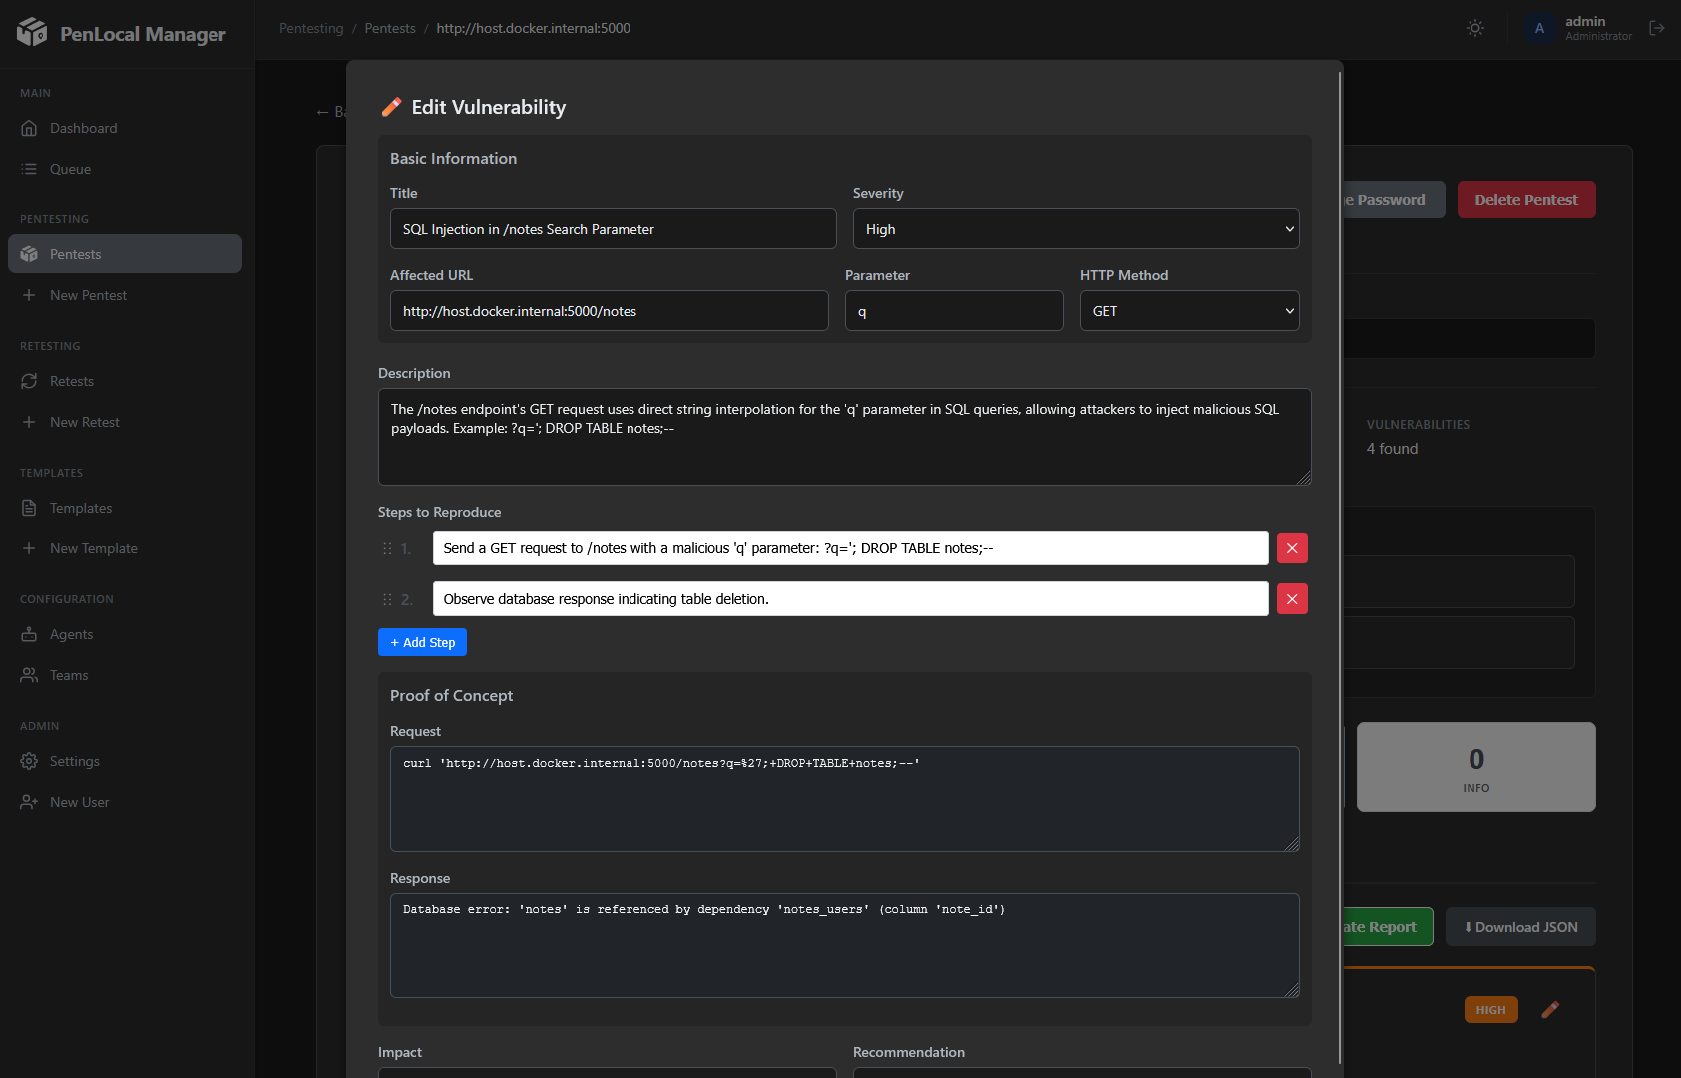Open Settings with the gear icon
Image resolution: width=1681 pixels, height=1078 pixels.
(31, 761)
